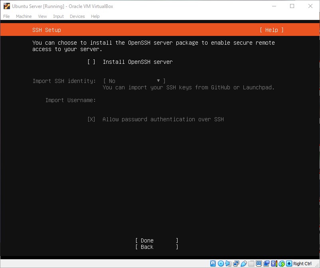Click the SSH Setup heading text

pos(47,30)
